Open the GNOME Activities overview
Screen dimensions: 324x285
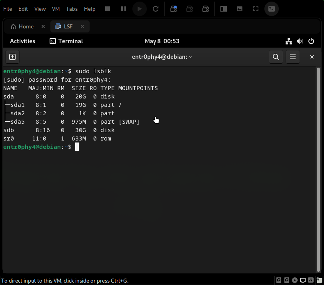click(22, 41)
